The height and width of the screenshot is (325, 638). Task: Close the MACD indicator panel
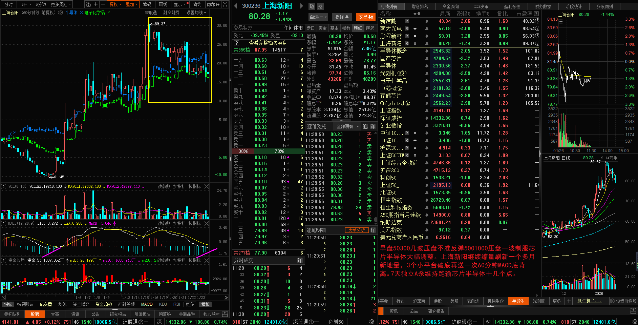pyautogui.click(x=206, y=223)
